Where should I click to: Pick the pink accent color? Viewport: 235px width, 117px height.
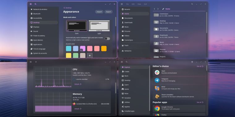(x=90, y=49)
